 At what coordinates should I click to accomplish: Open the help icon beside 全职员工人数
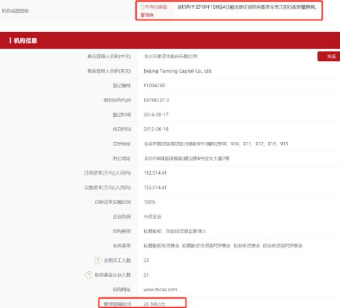point(98,260)
